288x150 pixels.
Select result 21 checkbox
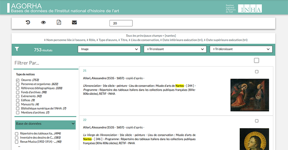pos(257,72)
